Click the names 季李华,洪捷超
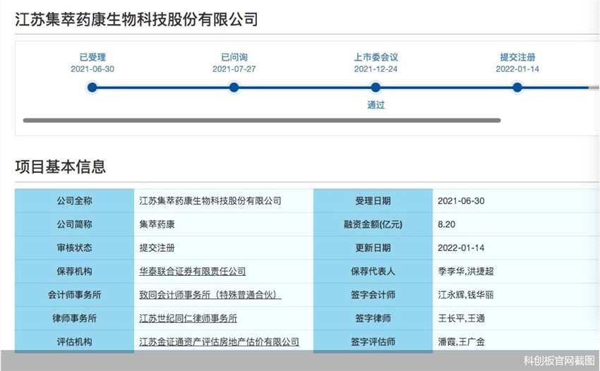 point(466,271)
